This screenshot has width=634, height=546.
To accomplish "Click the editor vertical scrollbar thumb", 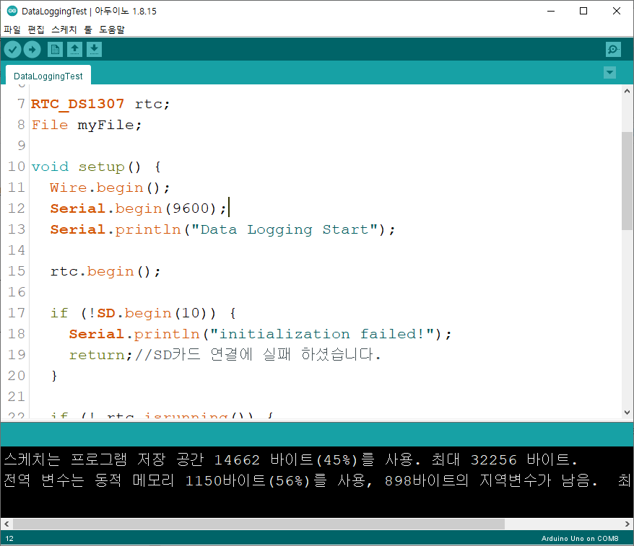I will click(627, 181).
